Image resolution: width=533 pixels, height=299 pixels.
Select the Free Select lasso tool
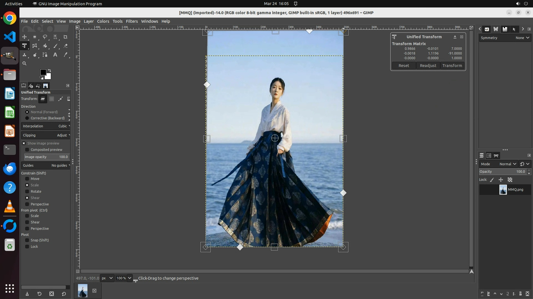(x=45, y=37)
